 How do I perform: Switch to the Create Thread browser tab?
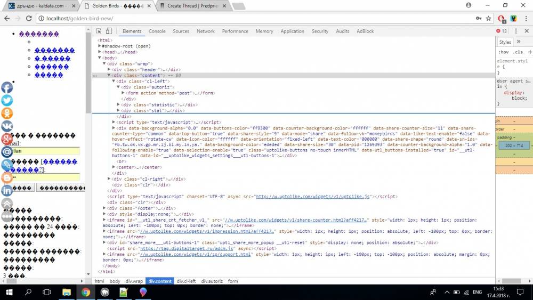click(192, 6)
